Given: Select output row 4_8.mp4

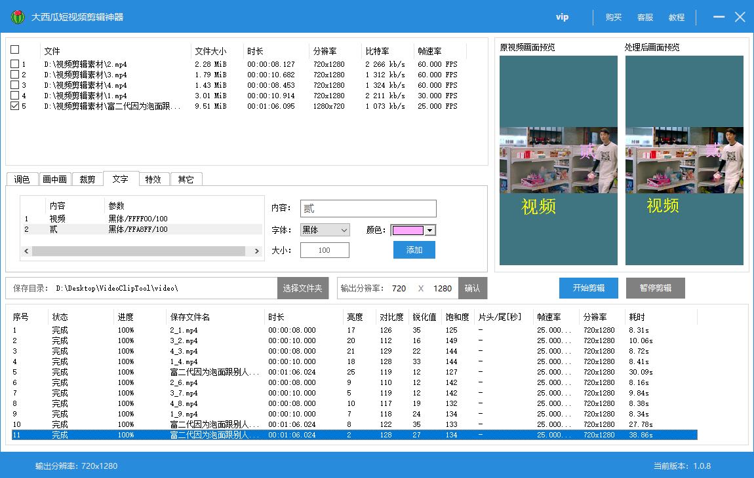Looking at the screenshot, I should (x=355, y=403).
